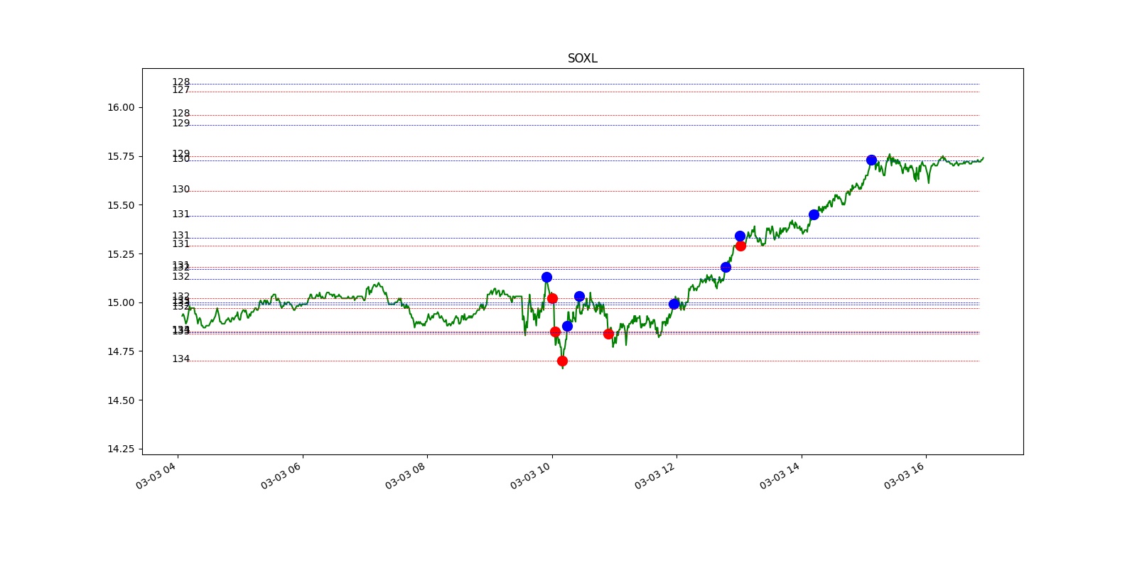Click the blue marker near 15.34 at 13:00
The width and height of the screenshot is (1137, 568).
740,236
